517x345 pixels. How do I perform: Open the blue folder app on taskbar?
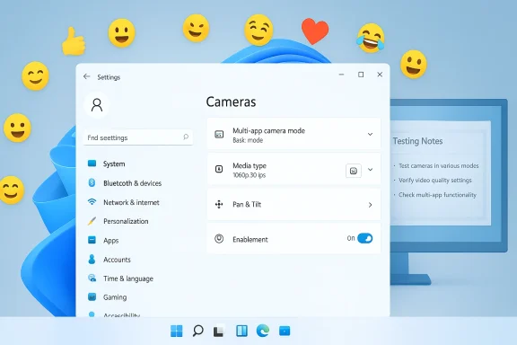click(285, 331)
